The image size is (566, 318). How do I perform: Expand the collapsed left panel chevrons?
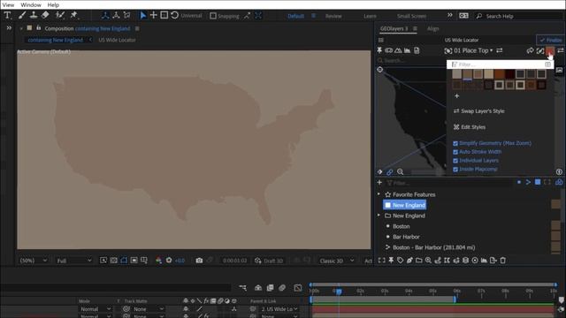pos(9,27)
